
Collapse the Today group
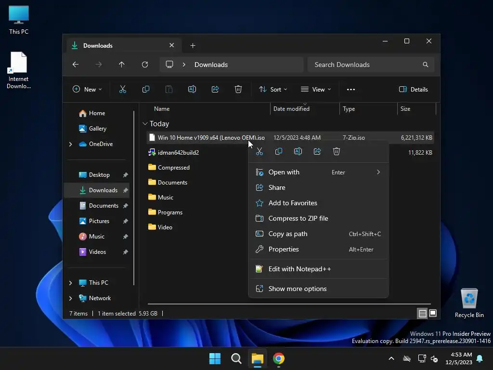click(x=145, y=124)
